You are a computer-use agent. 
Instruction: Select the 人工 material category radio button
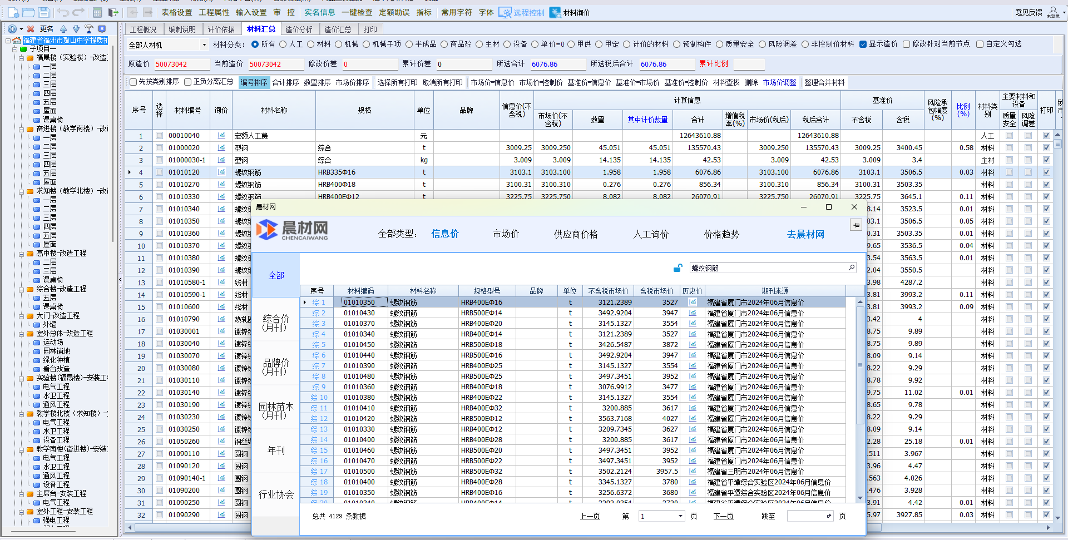[283, 44]
